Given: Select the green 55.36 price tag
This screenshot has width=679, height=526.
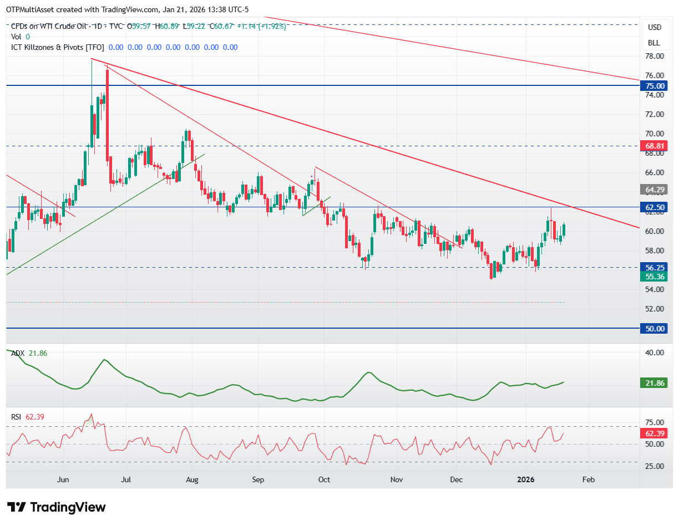Looking at the screenshot, I should (655, 277).
